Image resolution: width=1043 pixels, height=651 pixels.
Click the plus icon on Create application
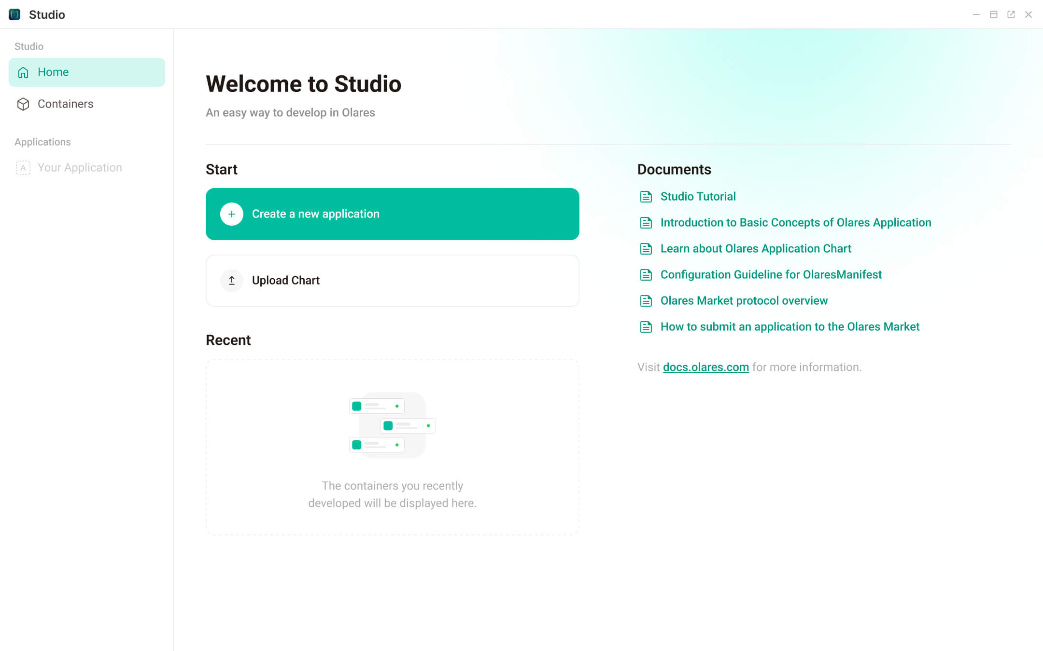(232, 214)
